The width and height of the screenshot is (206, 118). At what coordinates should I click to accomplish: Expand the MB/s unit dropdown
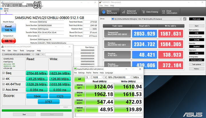click(137, 77)
